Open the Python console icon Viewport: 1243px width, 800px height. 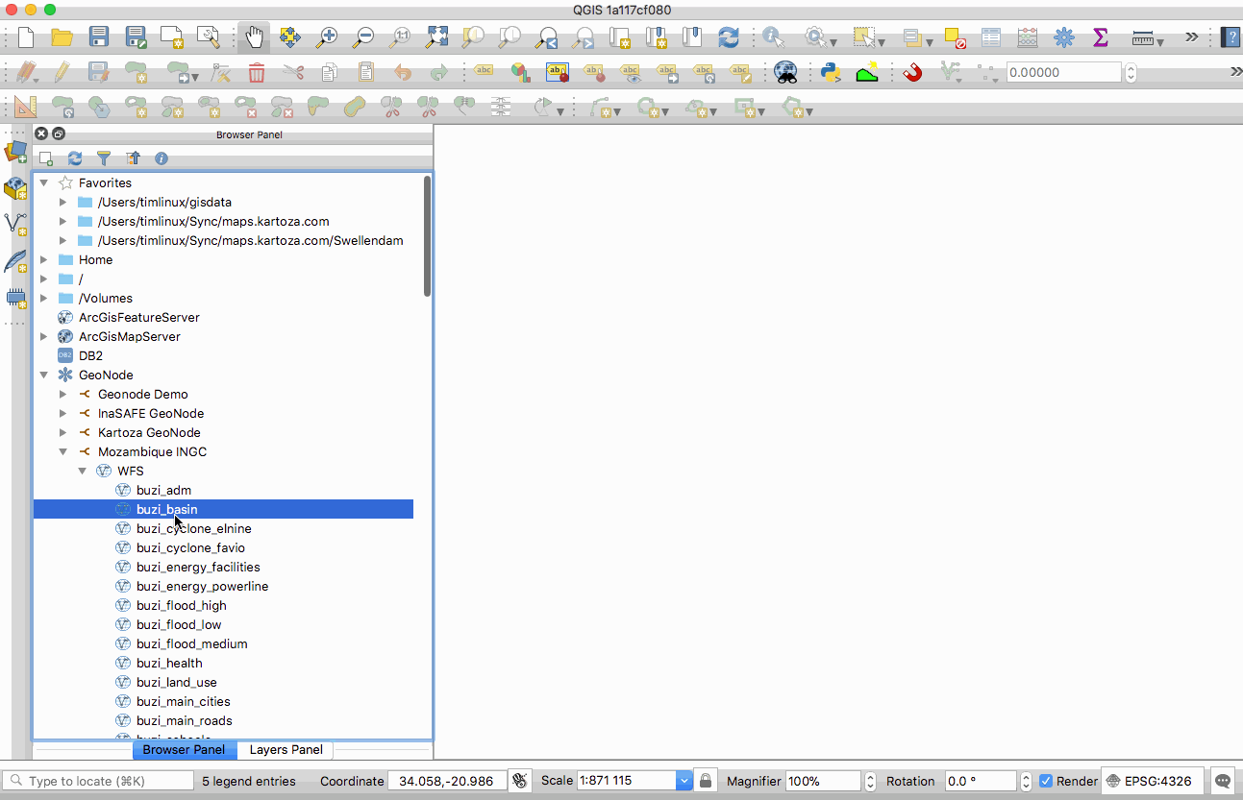coord(831,72)
